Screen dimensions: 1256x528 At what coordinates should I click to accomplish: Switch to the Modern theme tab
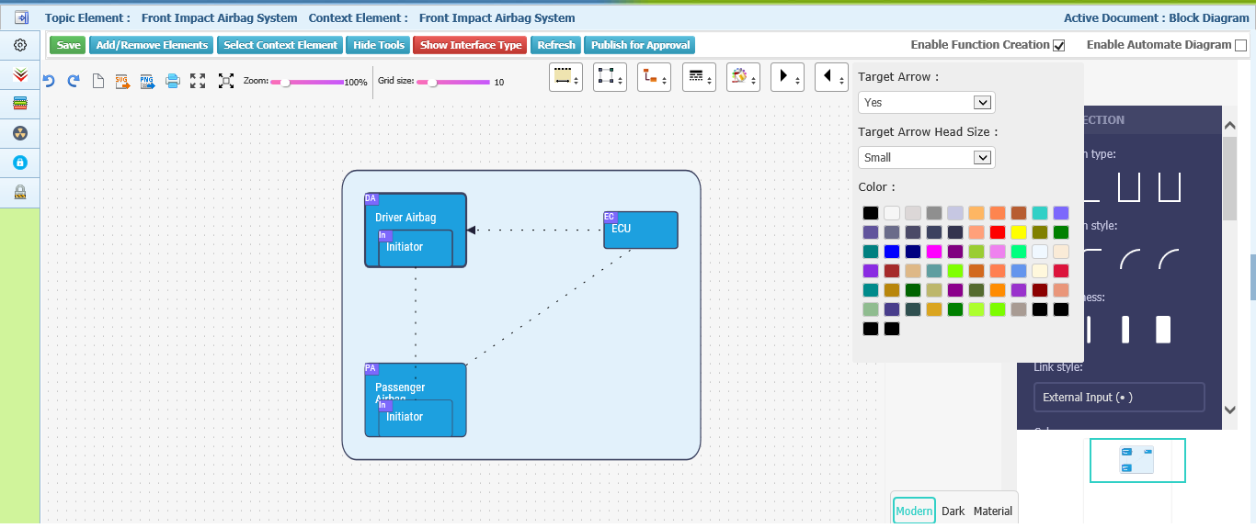[914, 511]
